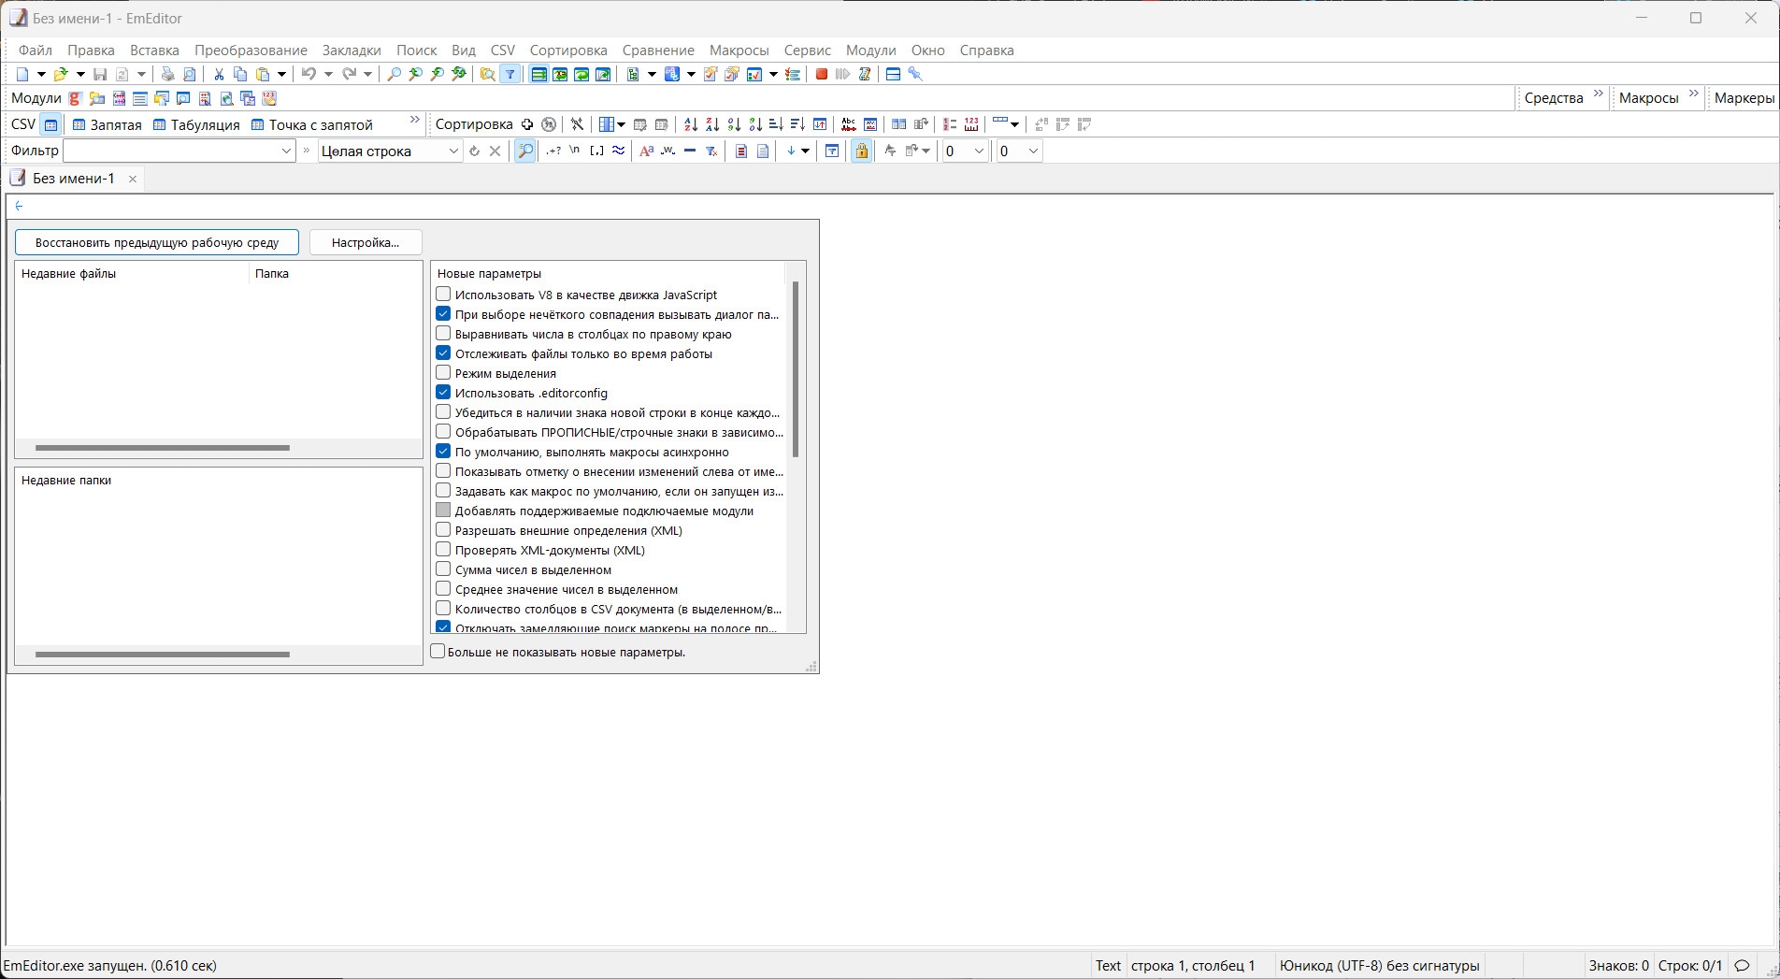Open the Print tool on the toolbar
This screenshot has height=979, width=1780.
coord(167,74)
